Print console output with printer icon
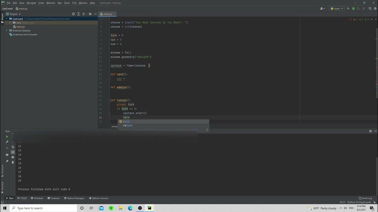This screenshot has width=378, height=212. [13, 157]
